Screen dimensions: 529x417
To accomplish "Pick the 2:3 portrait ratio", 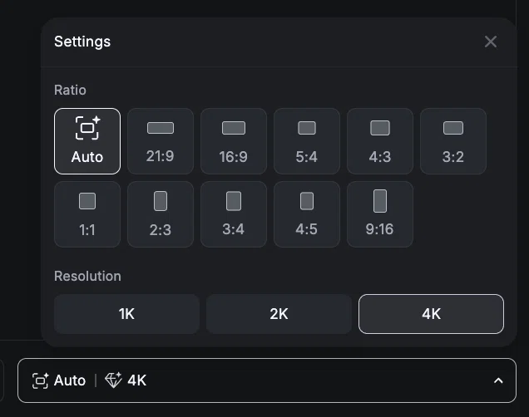I will pyautogui.click(x=161, y=214).
